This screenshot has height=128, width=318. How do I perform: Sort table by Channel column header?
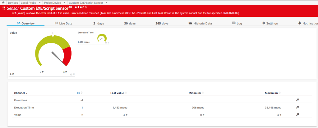pyautogui.click(x=21, y=93)
